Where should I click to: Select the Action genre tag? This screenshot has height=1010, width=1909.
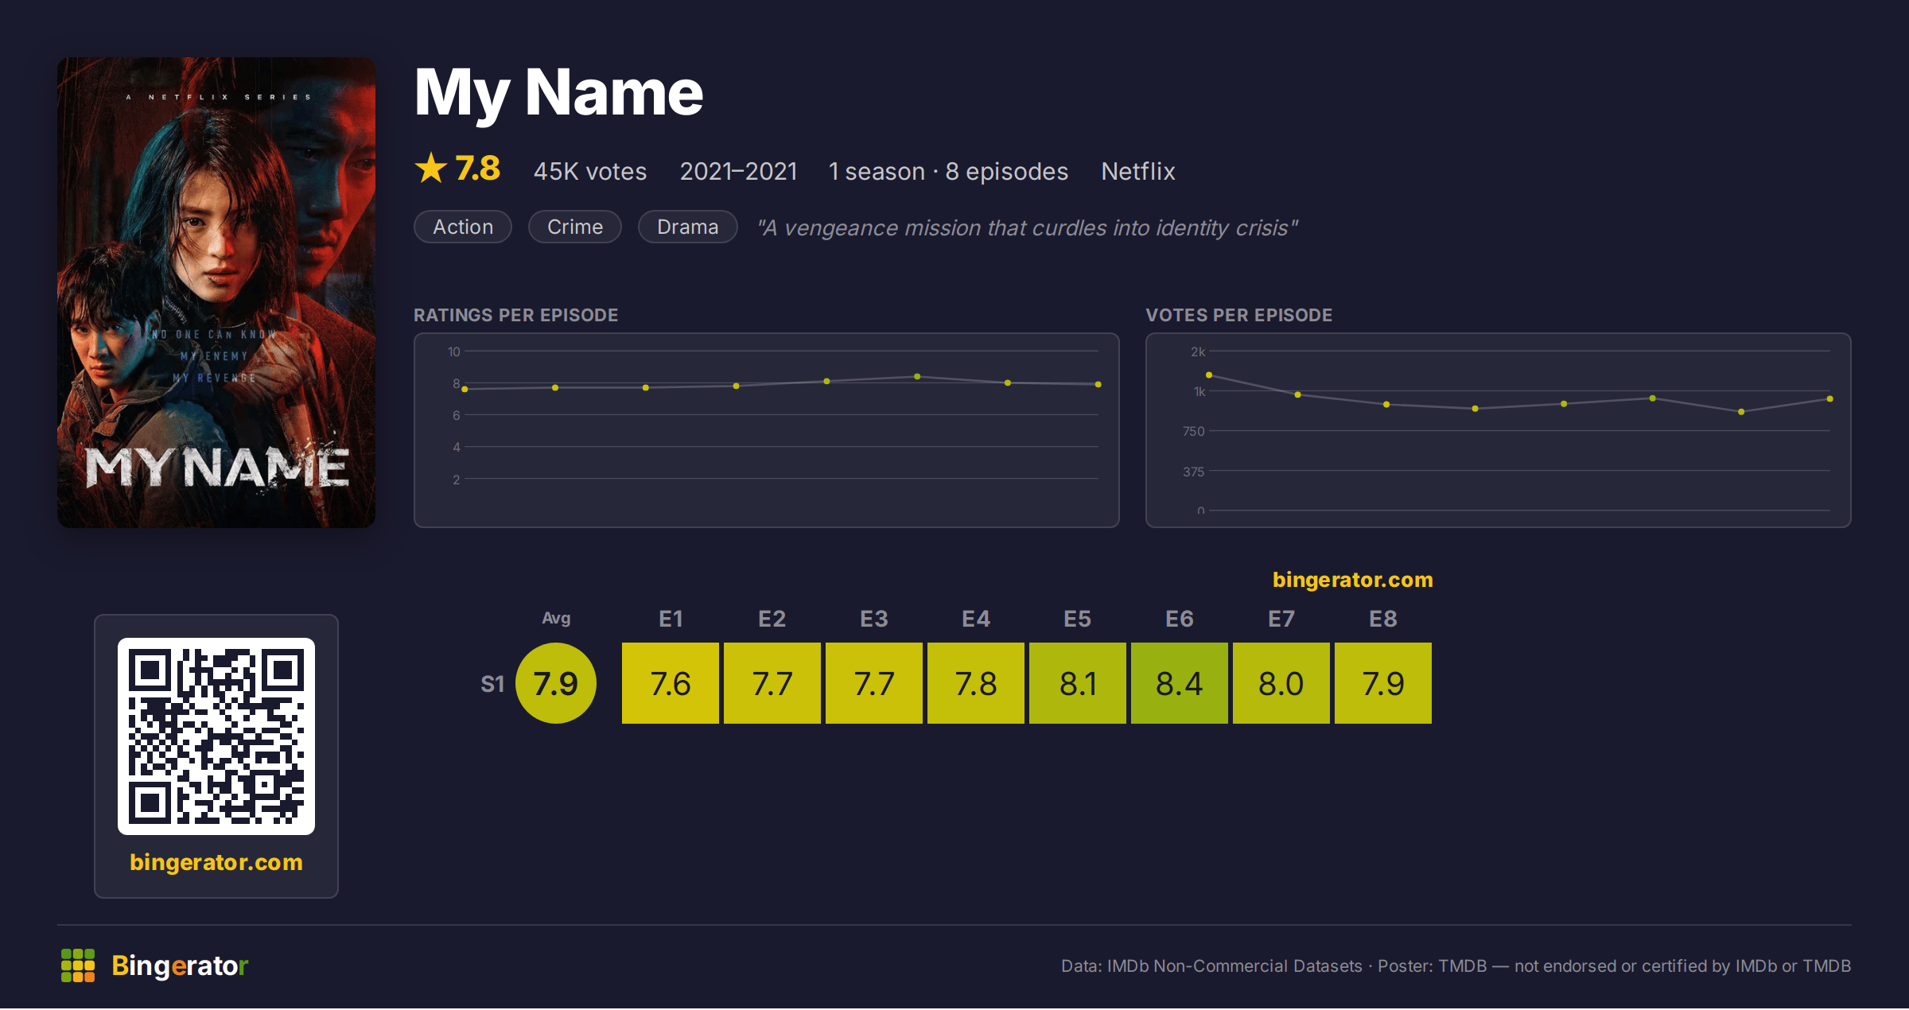click(463, 227)
